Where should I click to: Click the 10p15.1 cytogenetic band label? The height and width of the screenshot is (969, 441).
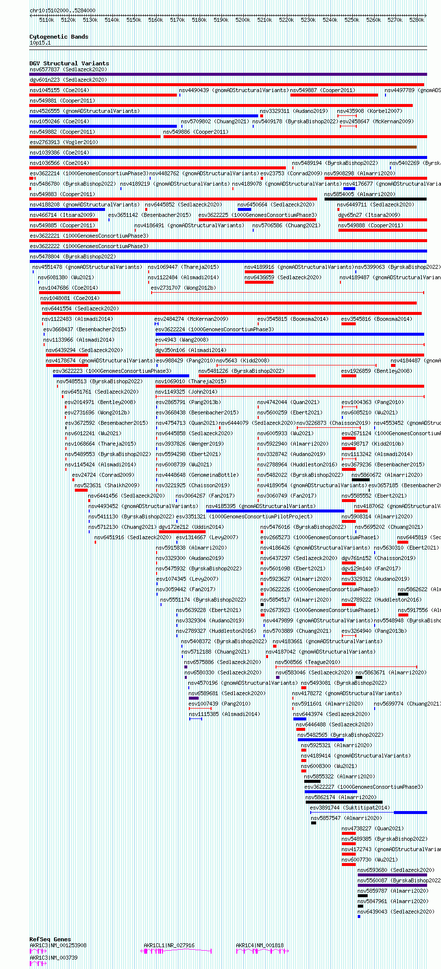tap(40, 43)
